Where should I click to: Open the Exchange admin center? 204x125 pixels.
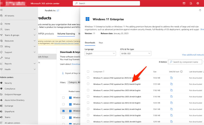pyautogui.click(x=9, y=106)
